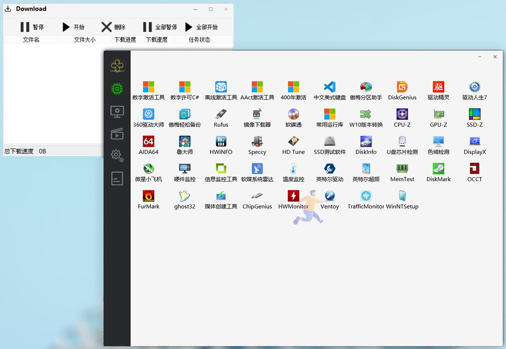
Task: Open W10版本转换 tool
Action: pyautogui.click(x=366, y=118)
